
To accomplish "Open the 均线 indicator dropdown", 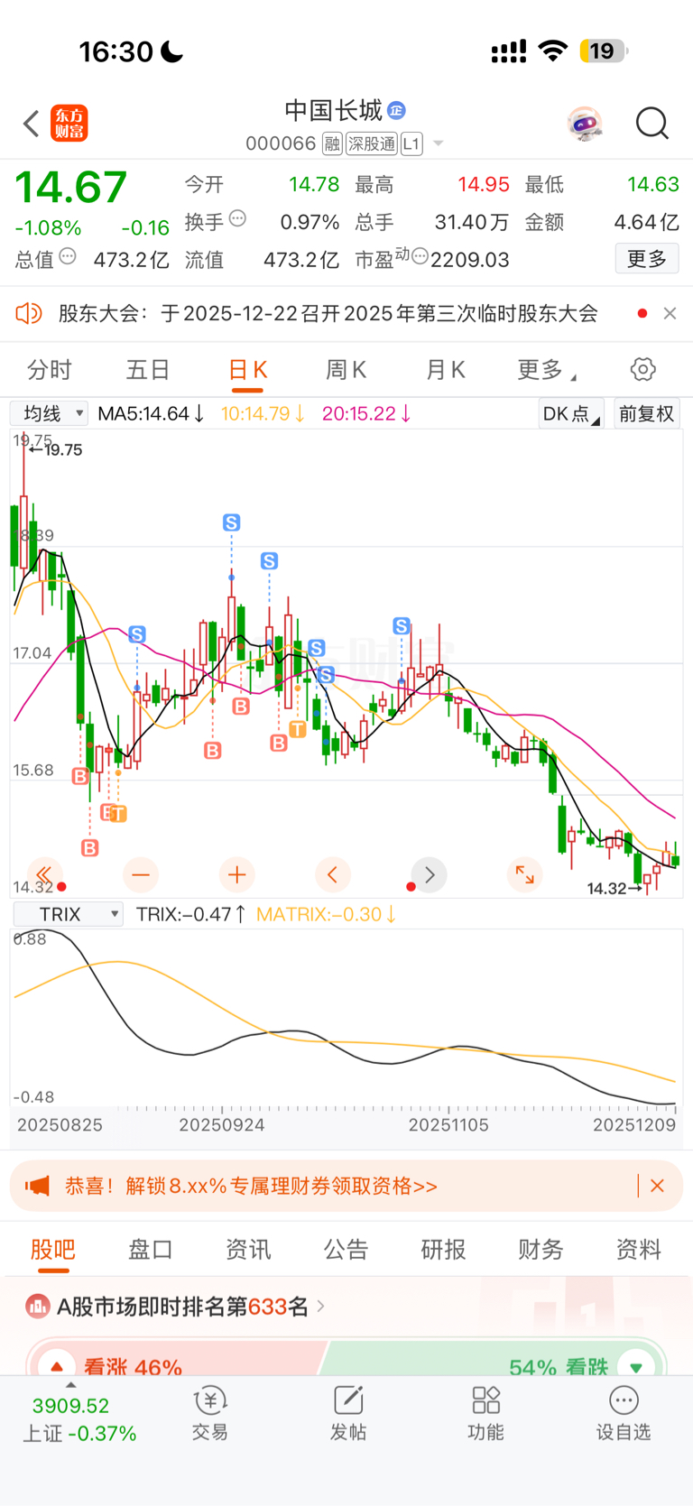I will click(50, 413).
